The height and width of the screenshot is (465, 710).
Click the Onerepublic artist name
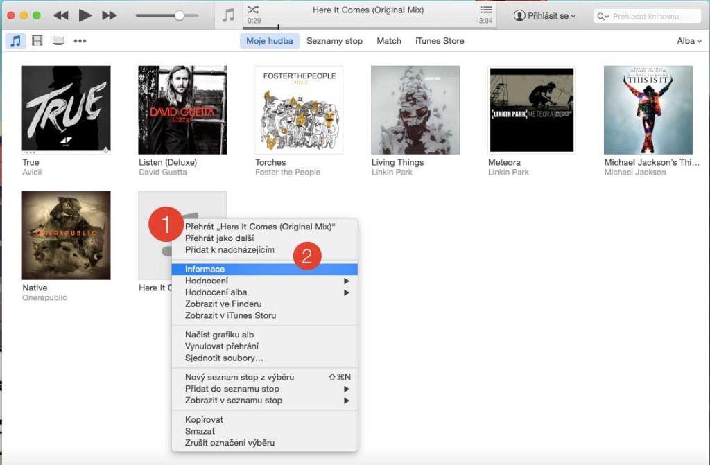tap(44, 297)
